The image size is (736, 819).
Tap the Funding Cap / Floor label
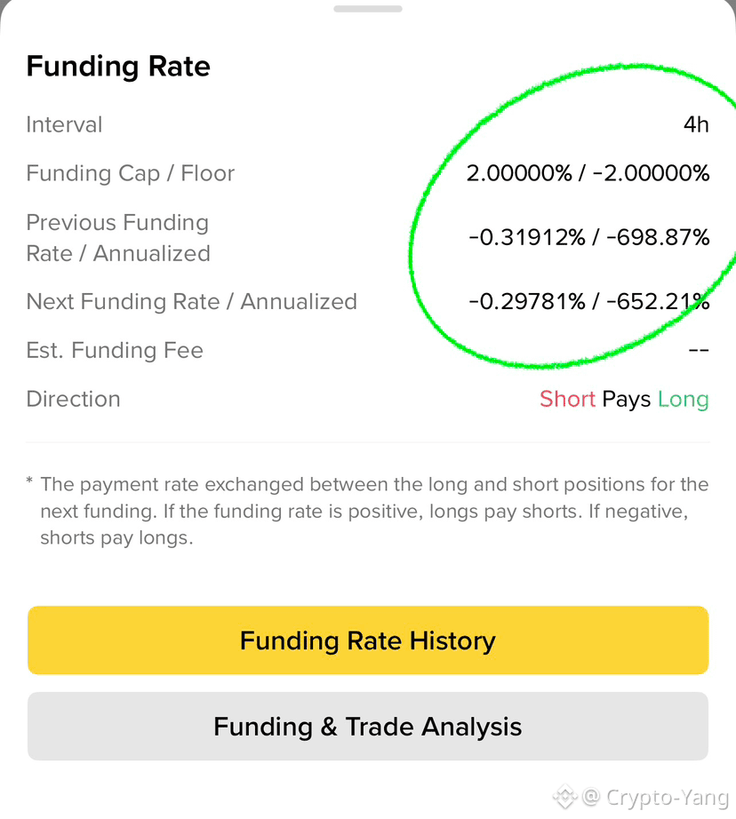[x=130, y=173]
